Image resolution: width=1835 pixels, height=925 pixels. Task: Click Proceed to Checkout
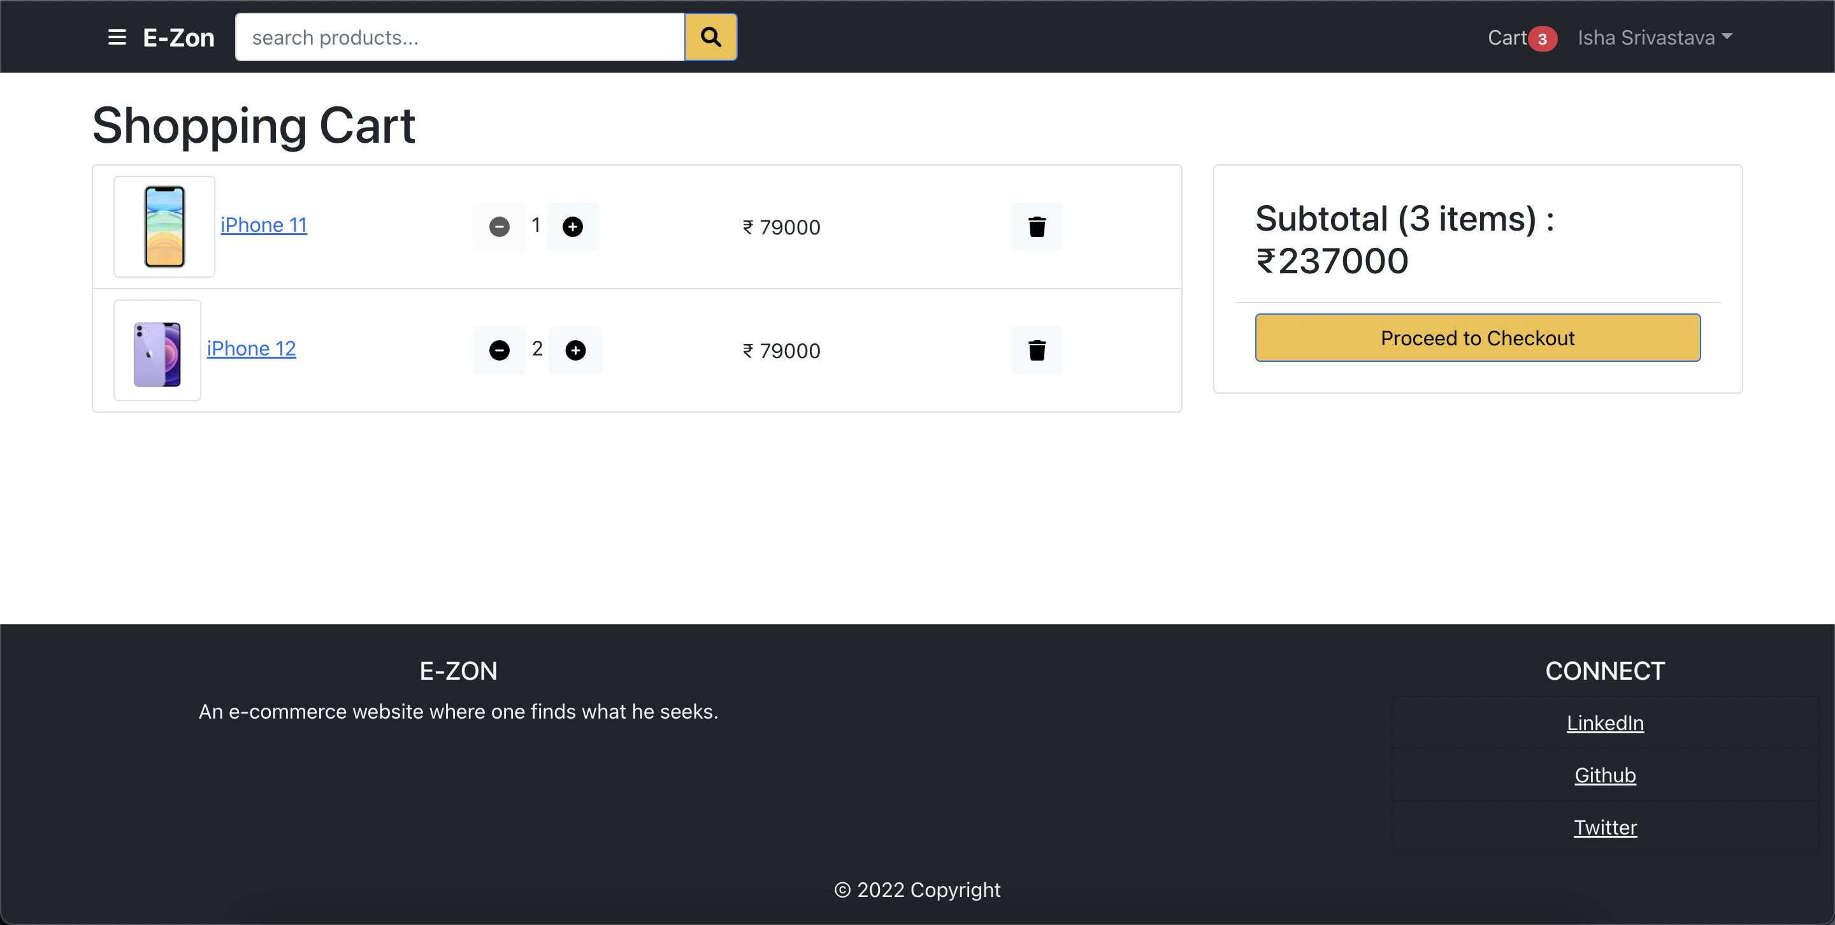click(1478, 338)
